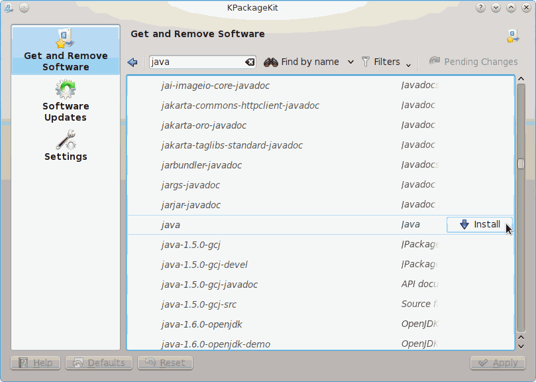The width and height of the screenshot is (536, 382).
Task: Select jarbundler-javadoc package row
Action: pyautogui.click(x=320, y=164)
